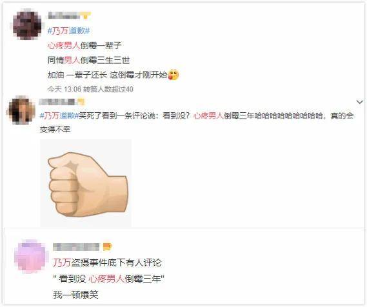This screenshot has height=307, width=367.
Task: Click the member badge beside second username
Action: coord(81,102)
